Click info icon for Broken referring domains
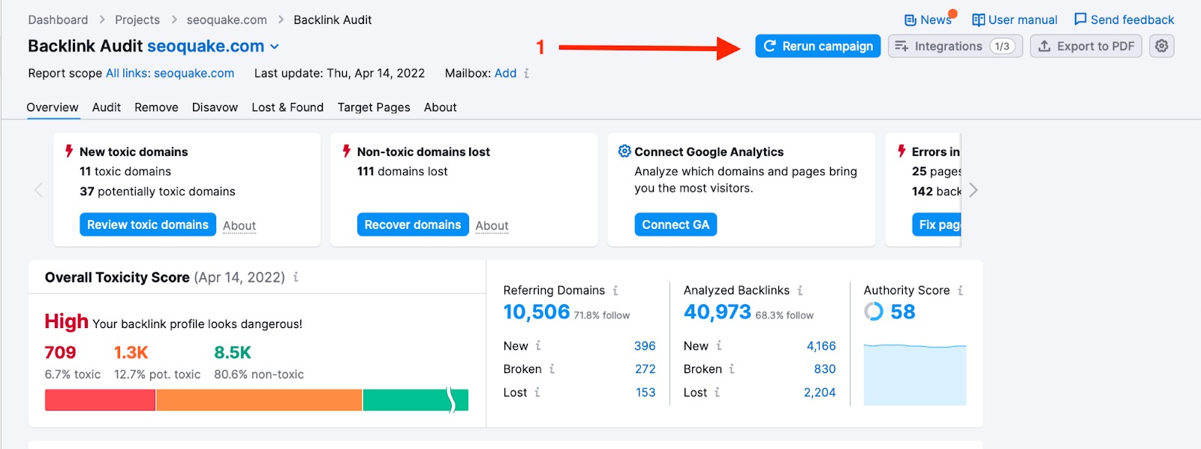The height and width of the screenshot is (449, 1201). click(x=552, y=369)
